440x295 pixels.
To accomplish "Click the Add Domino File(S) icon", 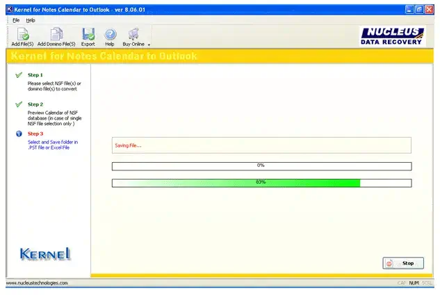I will click(x=56, y=34).
